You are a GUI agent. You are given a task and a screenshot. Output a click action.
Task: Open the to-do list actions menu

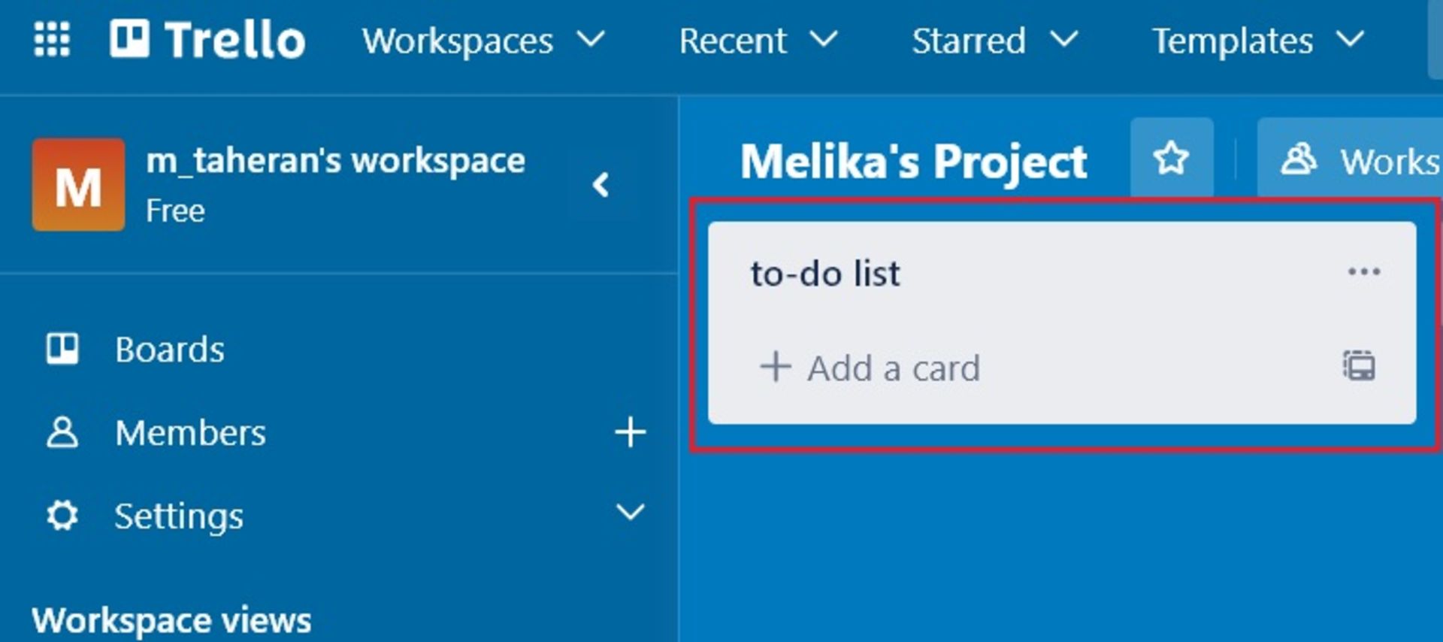pyautogui.click(x=1363, y=272)
